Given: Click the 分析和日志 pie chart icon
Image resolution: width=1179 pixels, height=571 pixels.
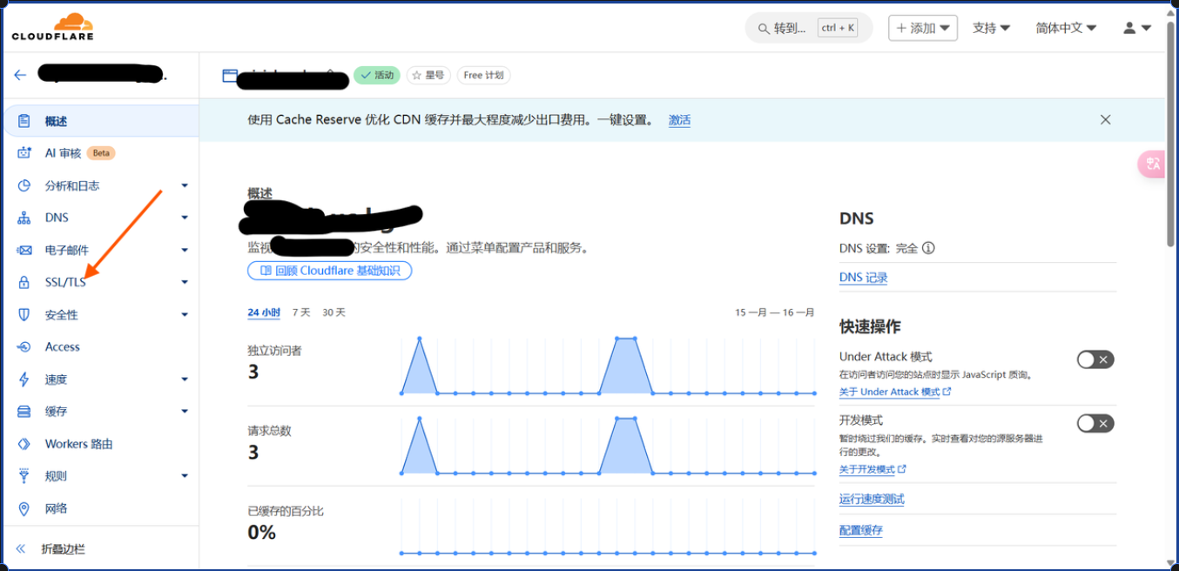Looking at the screenshot, I should [x=24, y=185].
